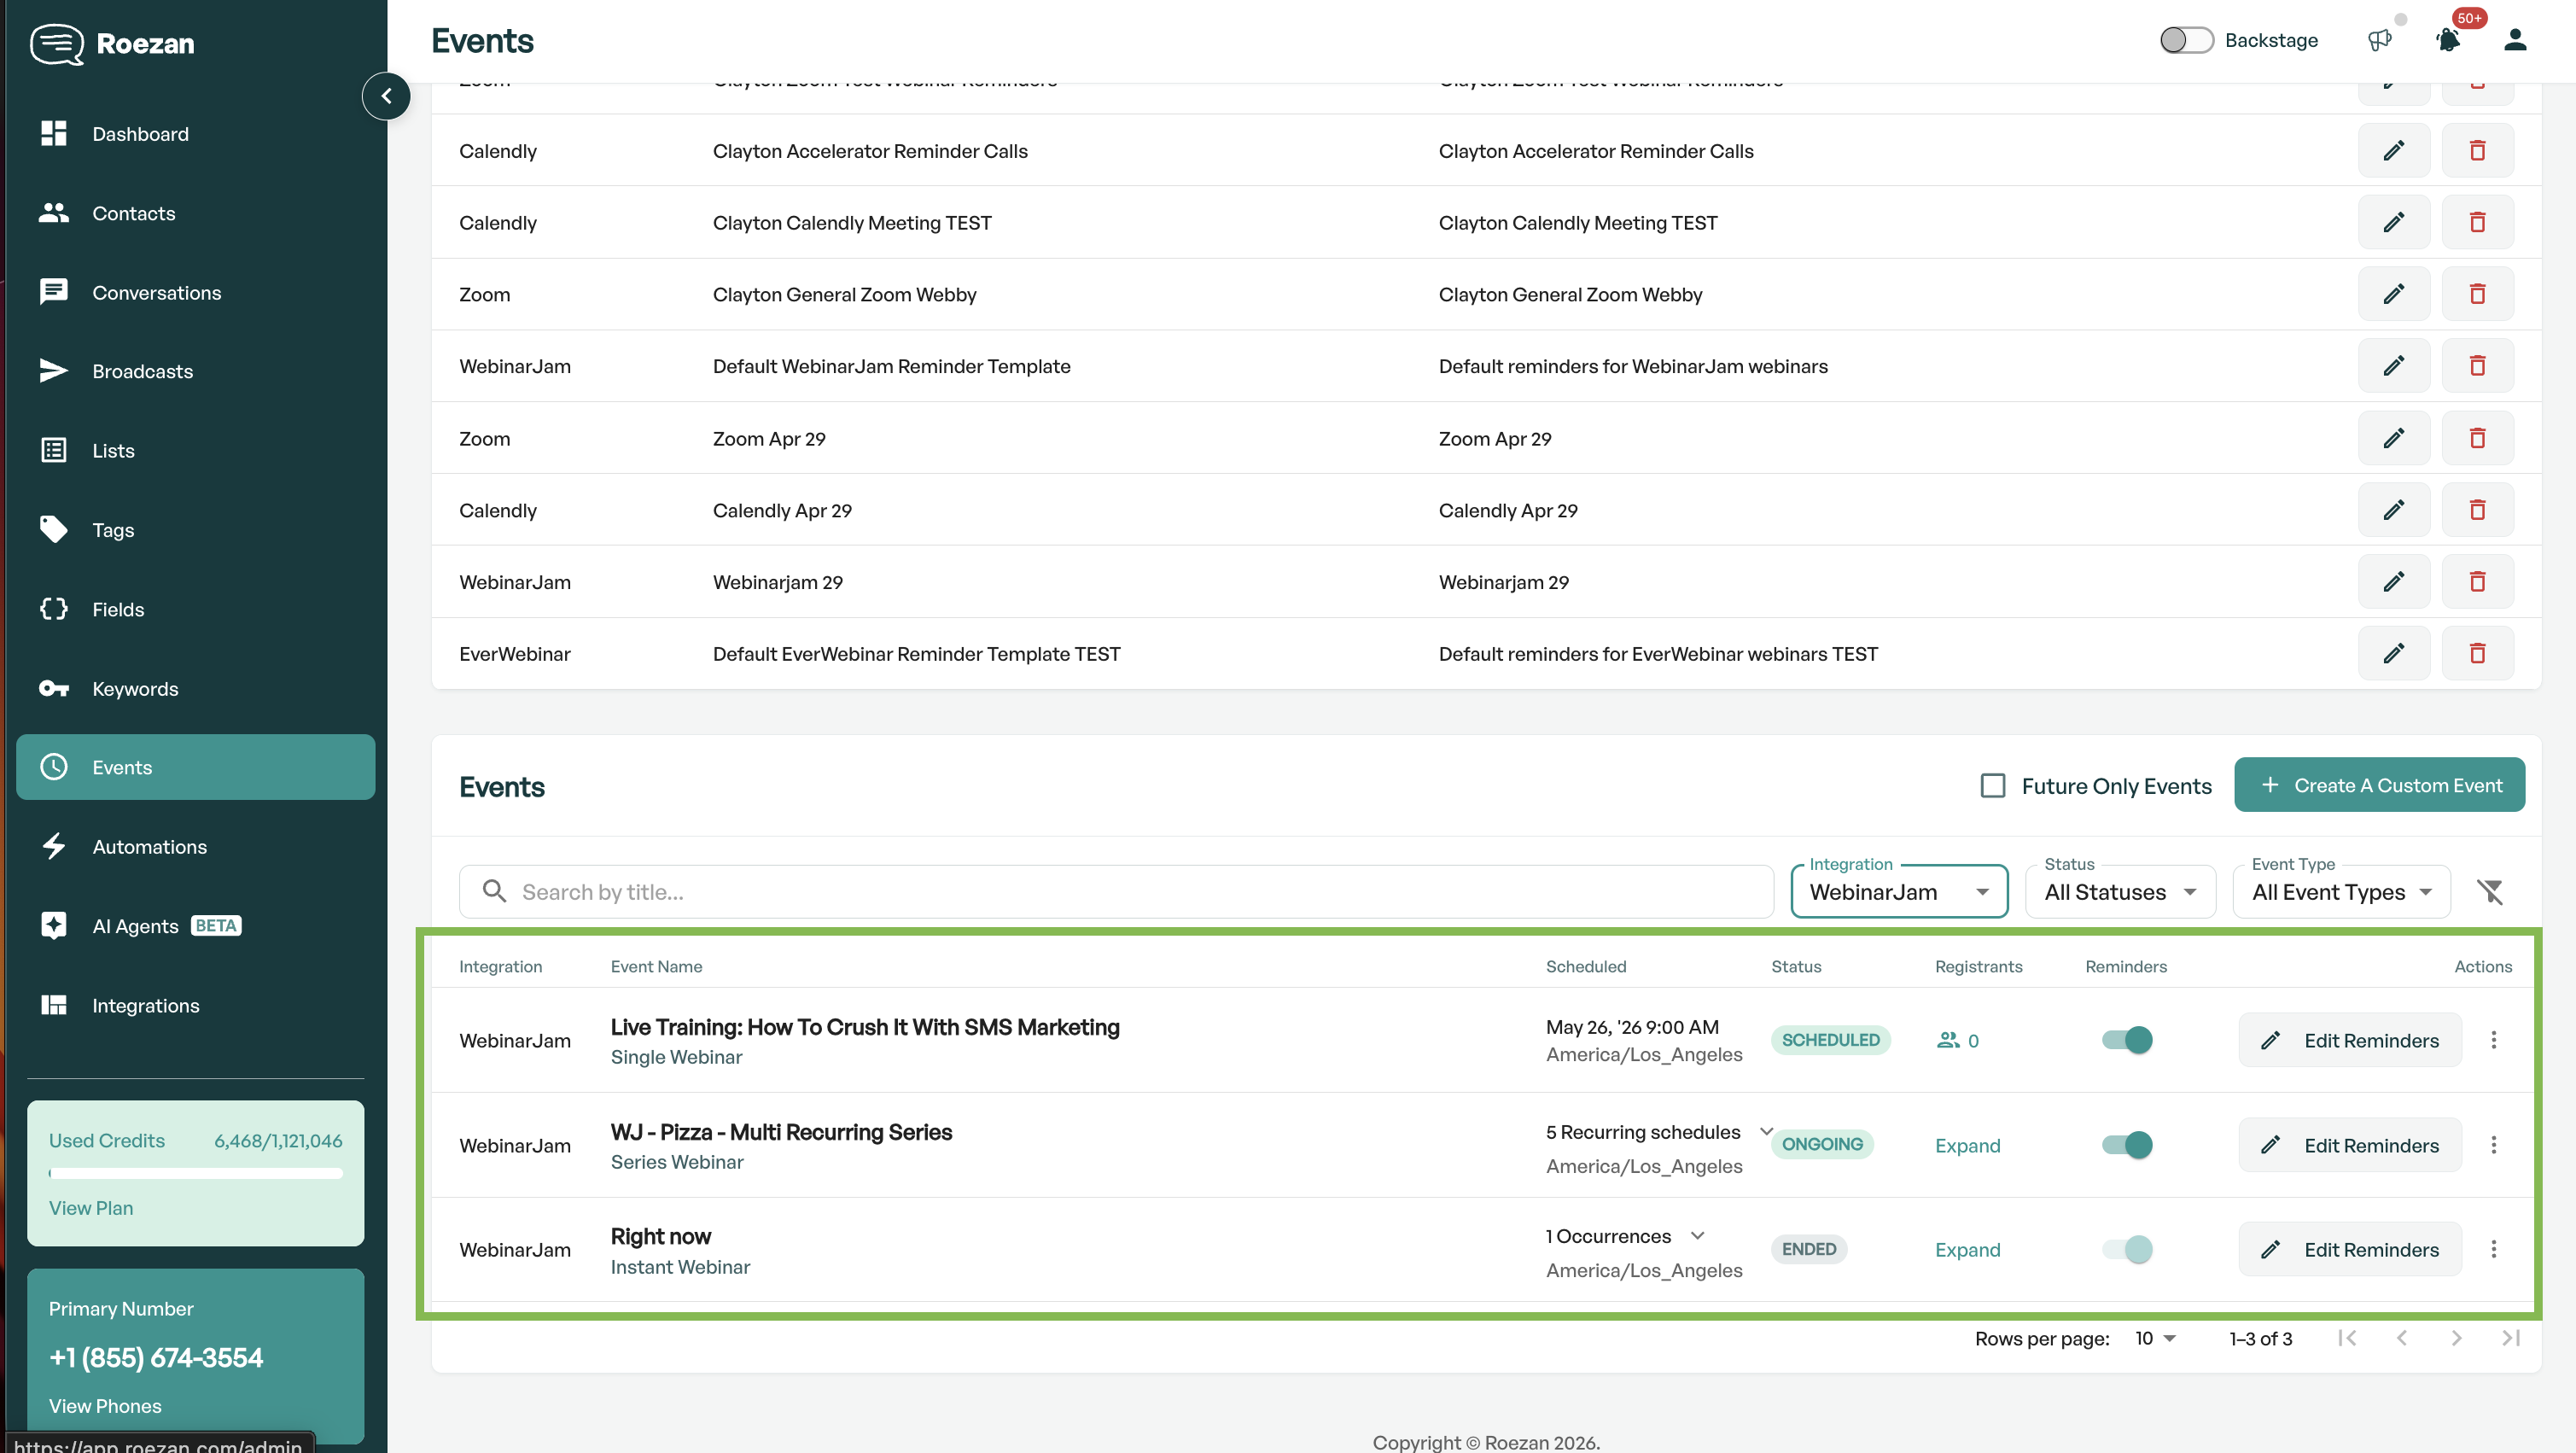Image resolution: width=2576 pixels, height=1453 pixels.
Task: Open the announcements megaphone icon
Action: pyautogui.click(x=2379, y=40)
